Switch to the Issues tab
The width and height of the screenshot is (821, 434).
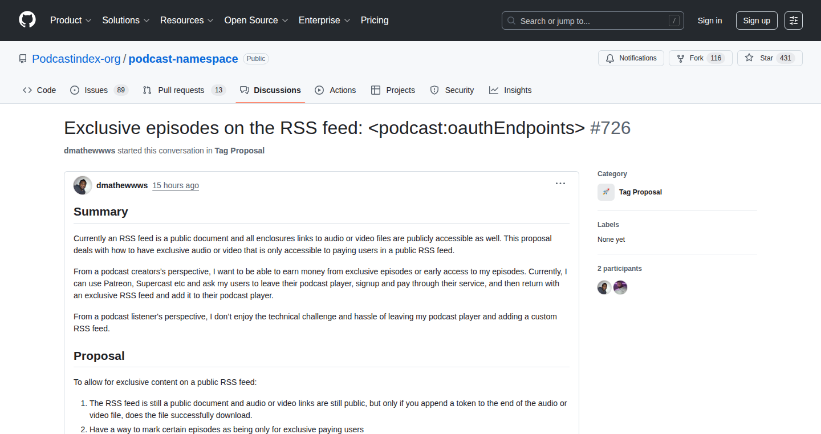click(99, 90)
